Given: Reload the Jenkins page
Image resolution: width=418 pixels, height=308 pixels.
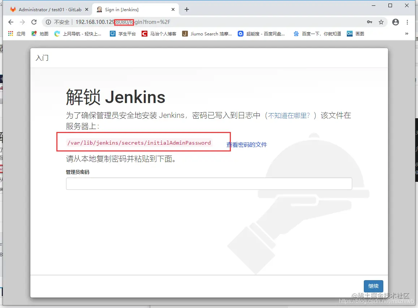Looking at the screenshot, I should (34, 22).
